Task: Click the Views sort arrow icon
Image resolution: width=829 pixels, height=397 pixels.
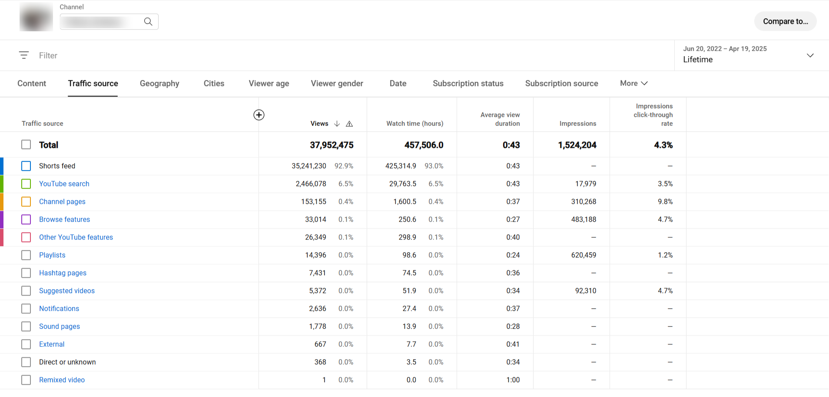Action: [337, 123]
